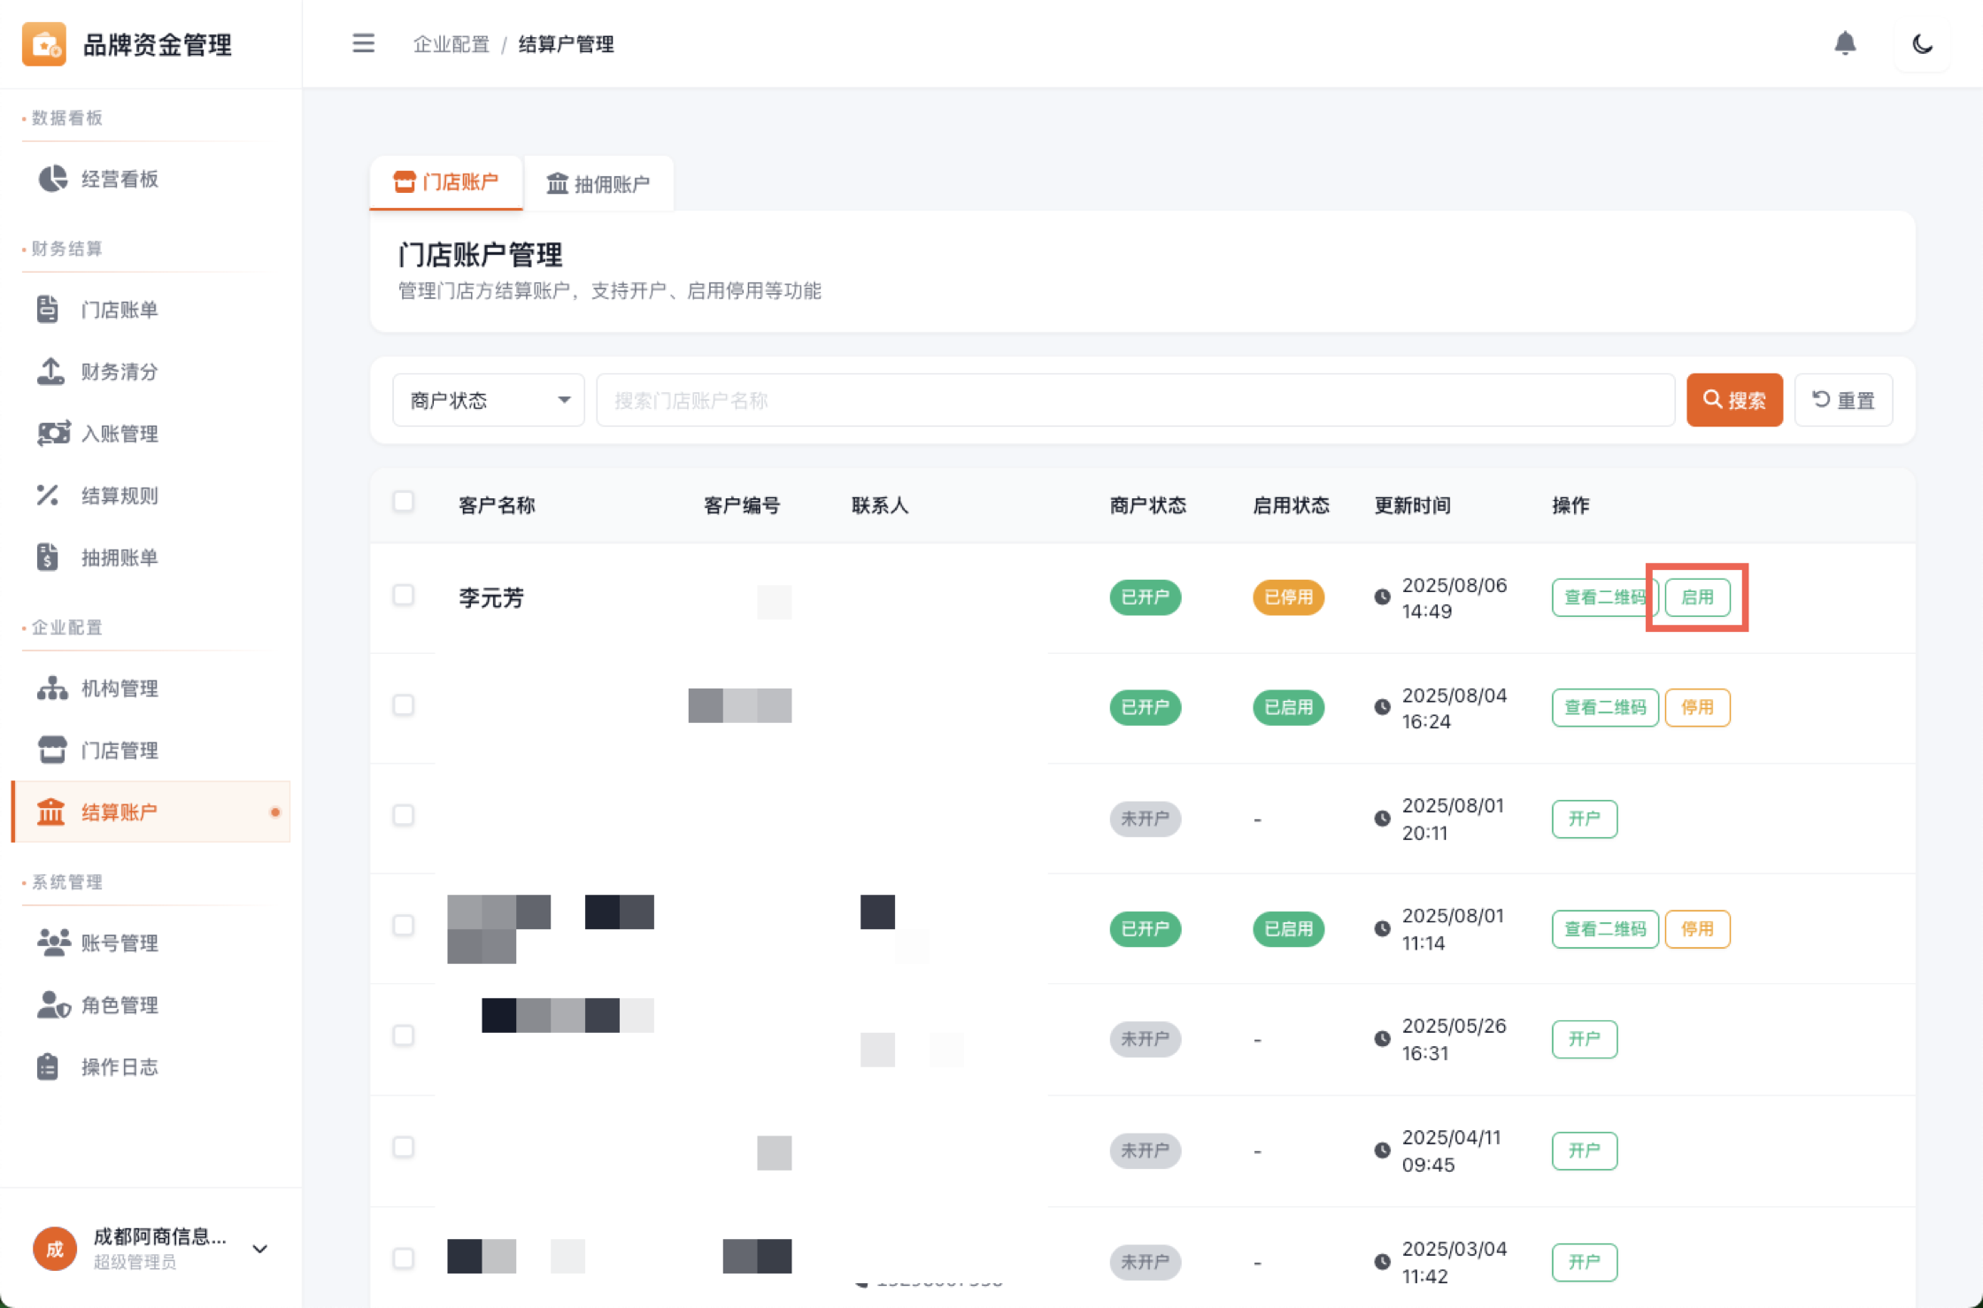Select the 门店账户 tab
The height and width of the screenshot is (1308, 1983).
point(446,182)
